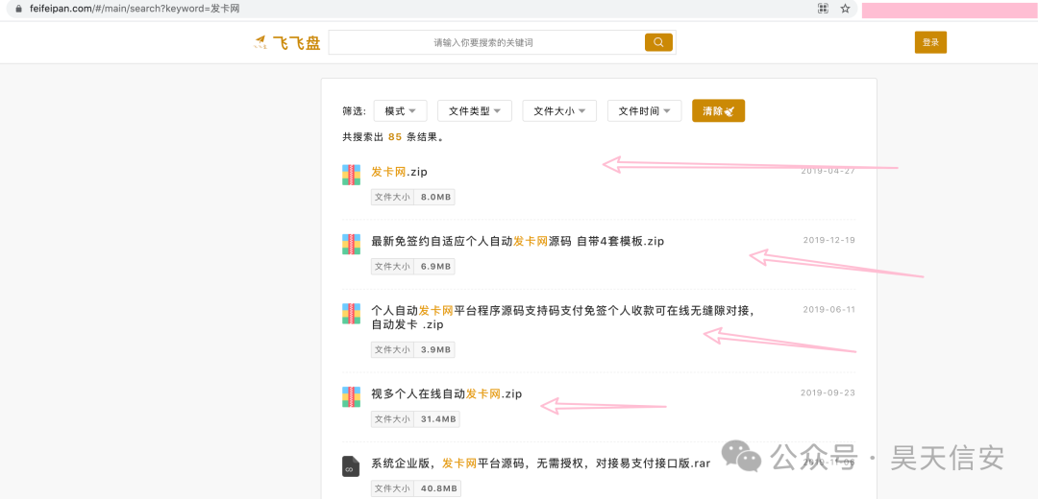Click zip icon beside 视多个人在线自动发卡网.zip
Image resolution: width=1038 pixels, height=499 pixels.
pos(351,396)
